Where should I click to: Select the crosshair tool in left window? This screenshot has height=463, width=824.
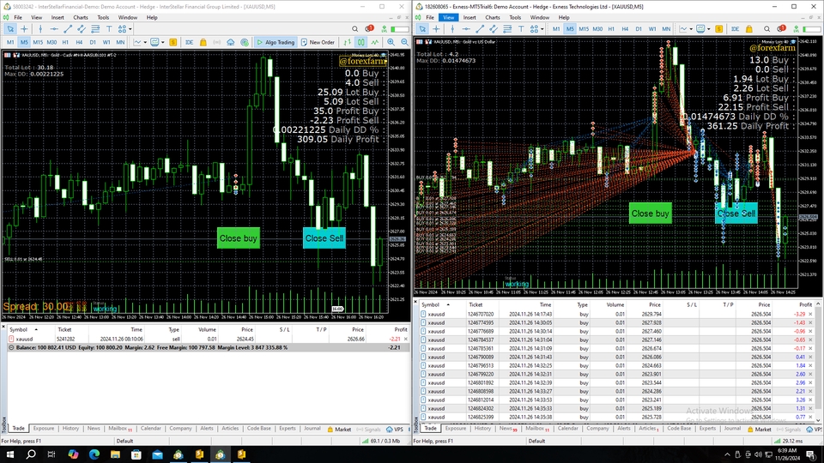(24, 29)
